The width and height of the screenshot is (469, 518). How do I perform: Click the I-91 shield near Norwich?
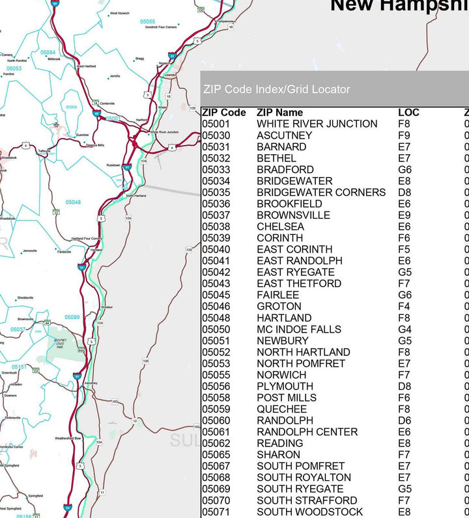click(x=172, y=57)
